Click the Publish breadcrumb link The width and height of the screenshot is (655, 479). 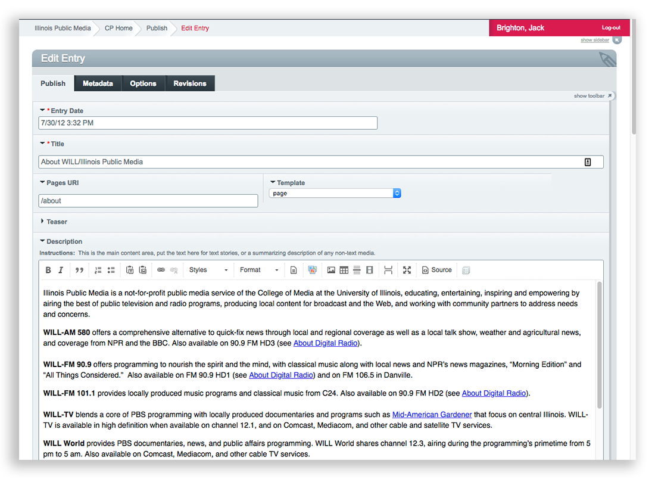(x=157, y=28)
